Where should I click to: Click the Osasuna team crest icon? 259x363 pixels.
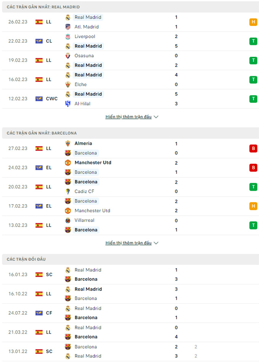point(68,56)
